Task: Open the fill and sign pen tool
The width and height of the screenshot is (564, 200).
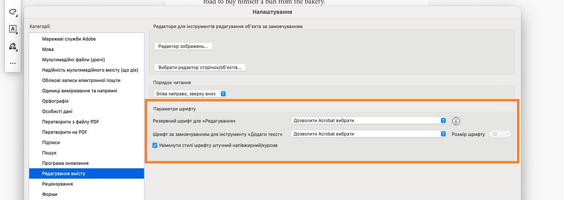Action: 13,46
